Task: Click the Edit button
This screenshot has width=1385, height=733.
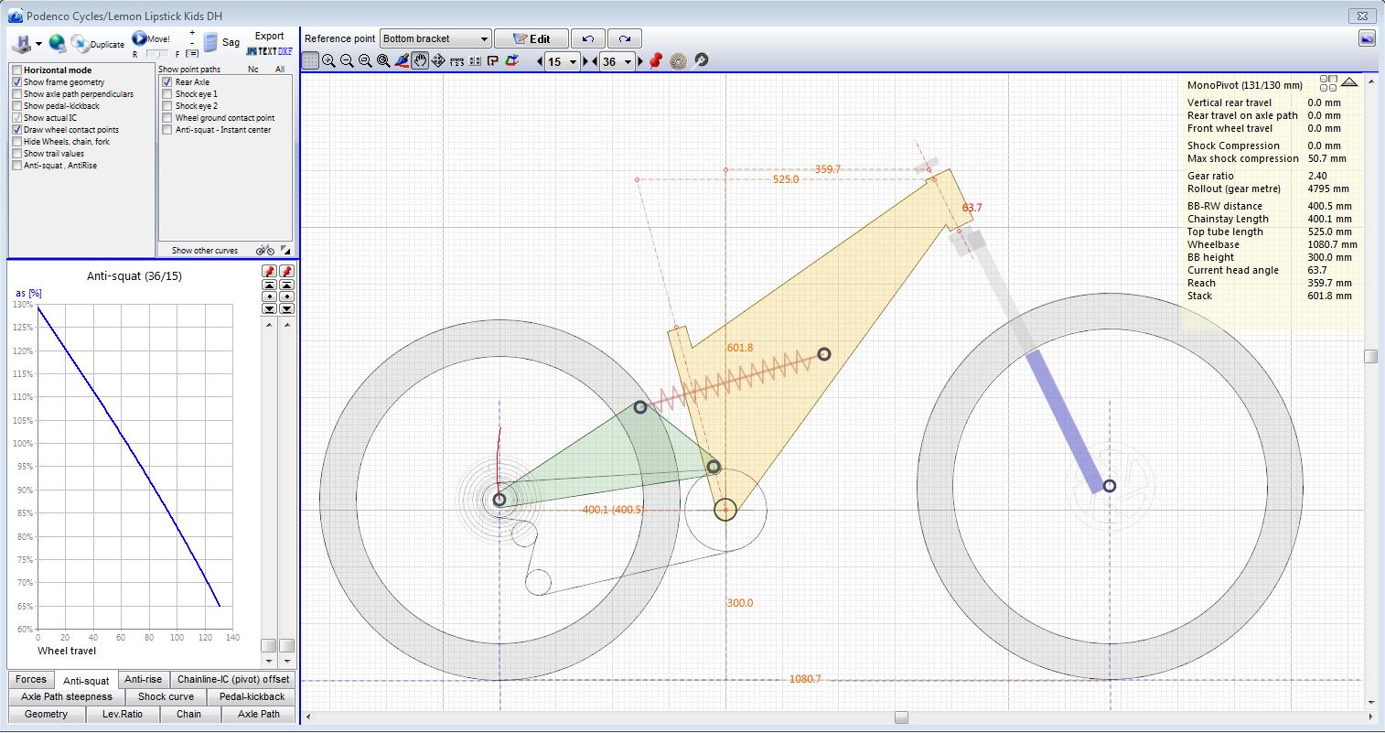Action: [531, 38]
